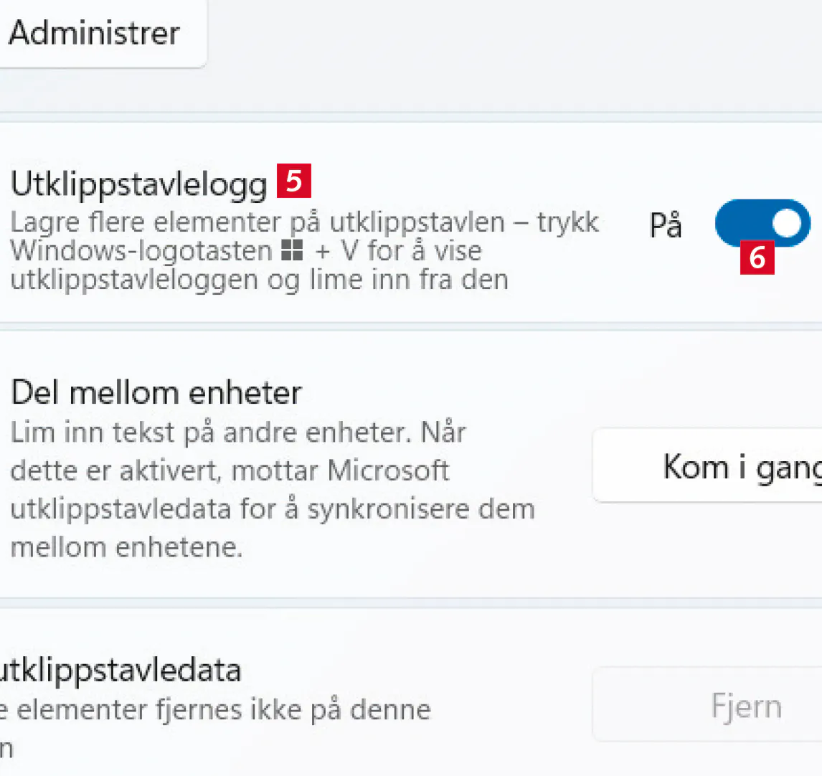
Task: Click the Fjern button
Action: pyautogui.click(x=746, y=706)
